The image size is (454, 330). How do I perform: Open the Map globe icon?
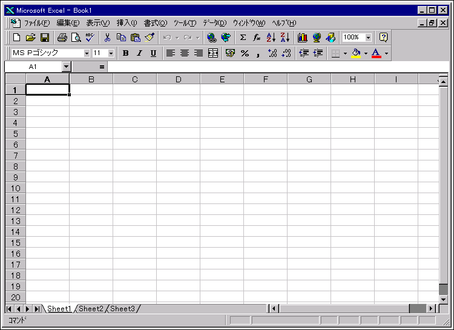317,38
